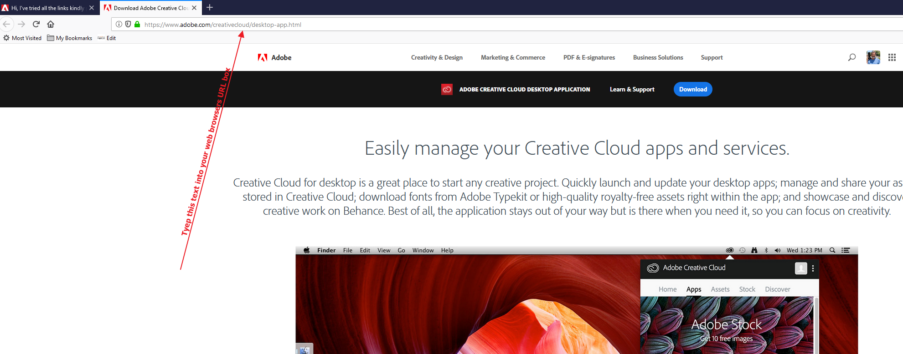Click the Creative Cloud menu bar icon
Image resolution: width=903 pixels, height=354 pixels.
(x=730, y=250)
